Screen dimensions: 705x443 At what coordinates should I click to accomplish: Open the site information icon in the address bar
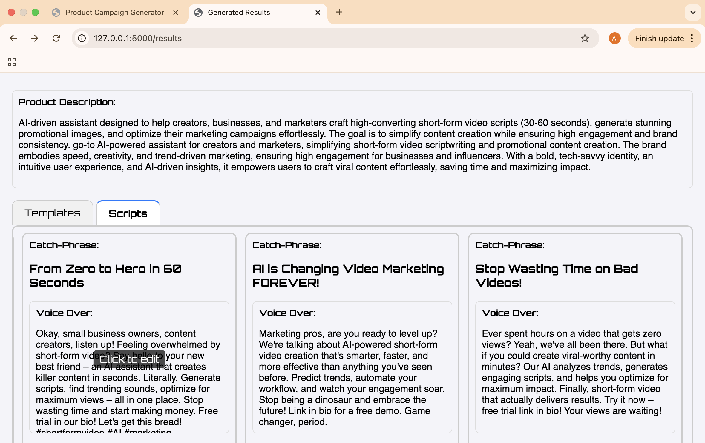point(82,38)
